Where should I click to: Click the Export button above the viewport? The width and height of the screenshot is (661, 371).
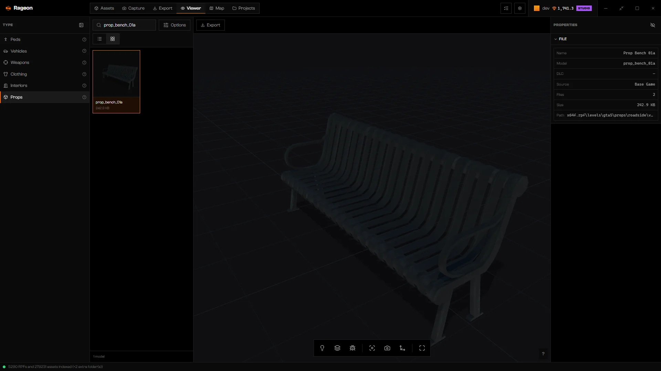210,25
